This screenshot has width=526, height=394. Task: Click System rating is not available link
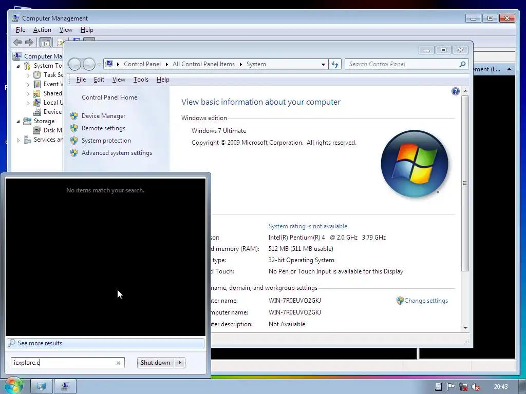308,226
